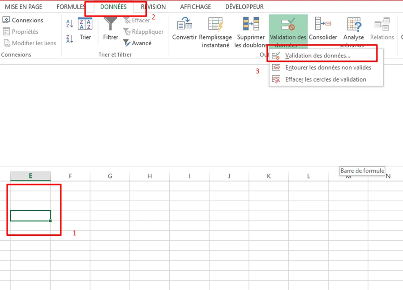Click the selected green-bordered cell in column E
The width and height of the screenshot is (403, 290).
tap(30, 216)
